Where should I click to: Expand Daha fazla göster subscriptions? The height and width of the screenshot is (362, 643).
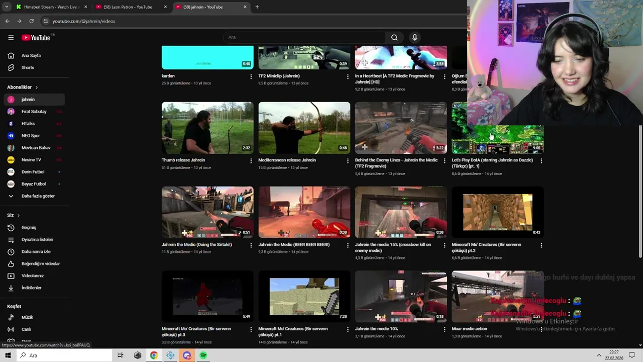[x=34, y=196]
